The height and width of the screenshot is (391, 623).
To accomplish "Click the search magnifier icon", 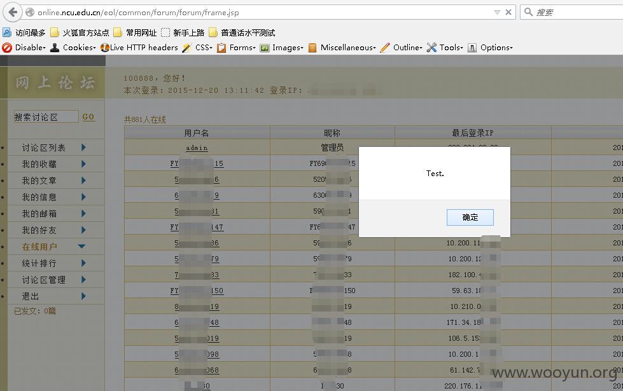I will [528, 12].
